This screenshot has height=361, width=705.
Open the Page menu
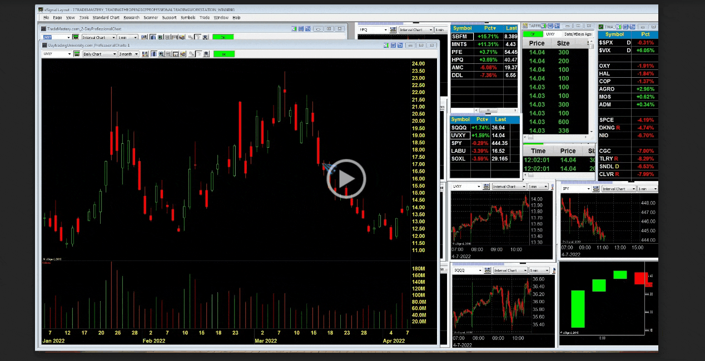(x=57, y=18)
